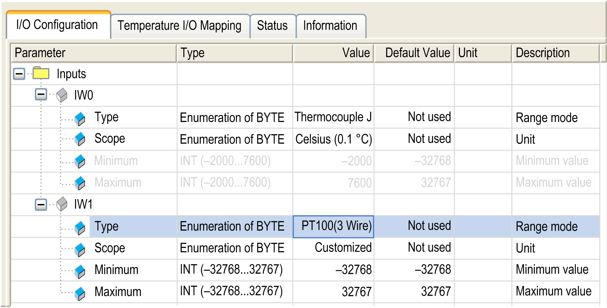Click the Celsius (0.1 °C) scope value
The height and width of the screenshot is (308, 607).
[x=333, y=139]
